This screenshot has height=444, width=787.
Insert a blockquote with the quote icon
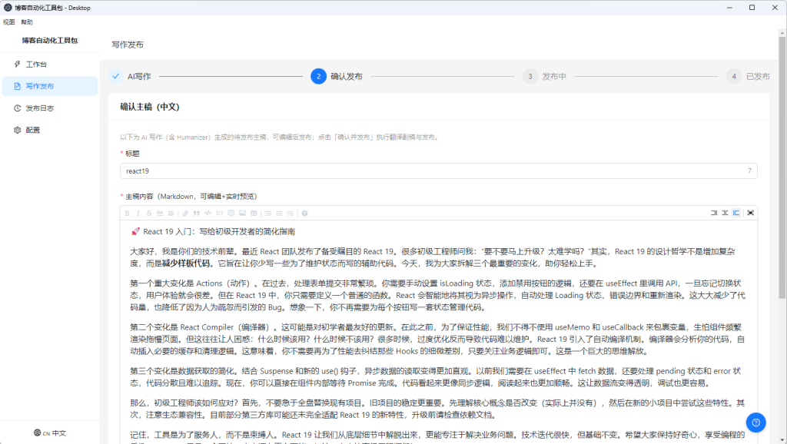[196, 214]
